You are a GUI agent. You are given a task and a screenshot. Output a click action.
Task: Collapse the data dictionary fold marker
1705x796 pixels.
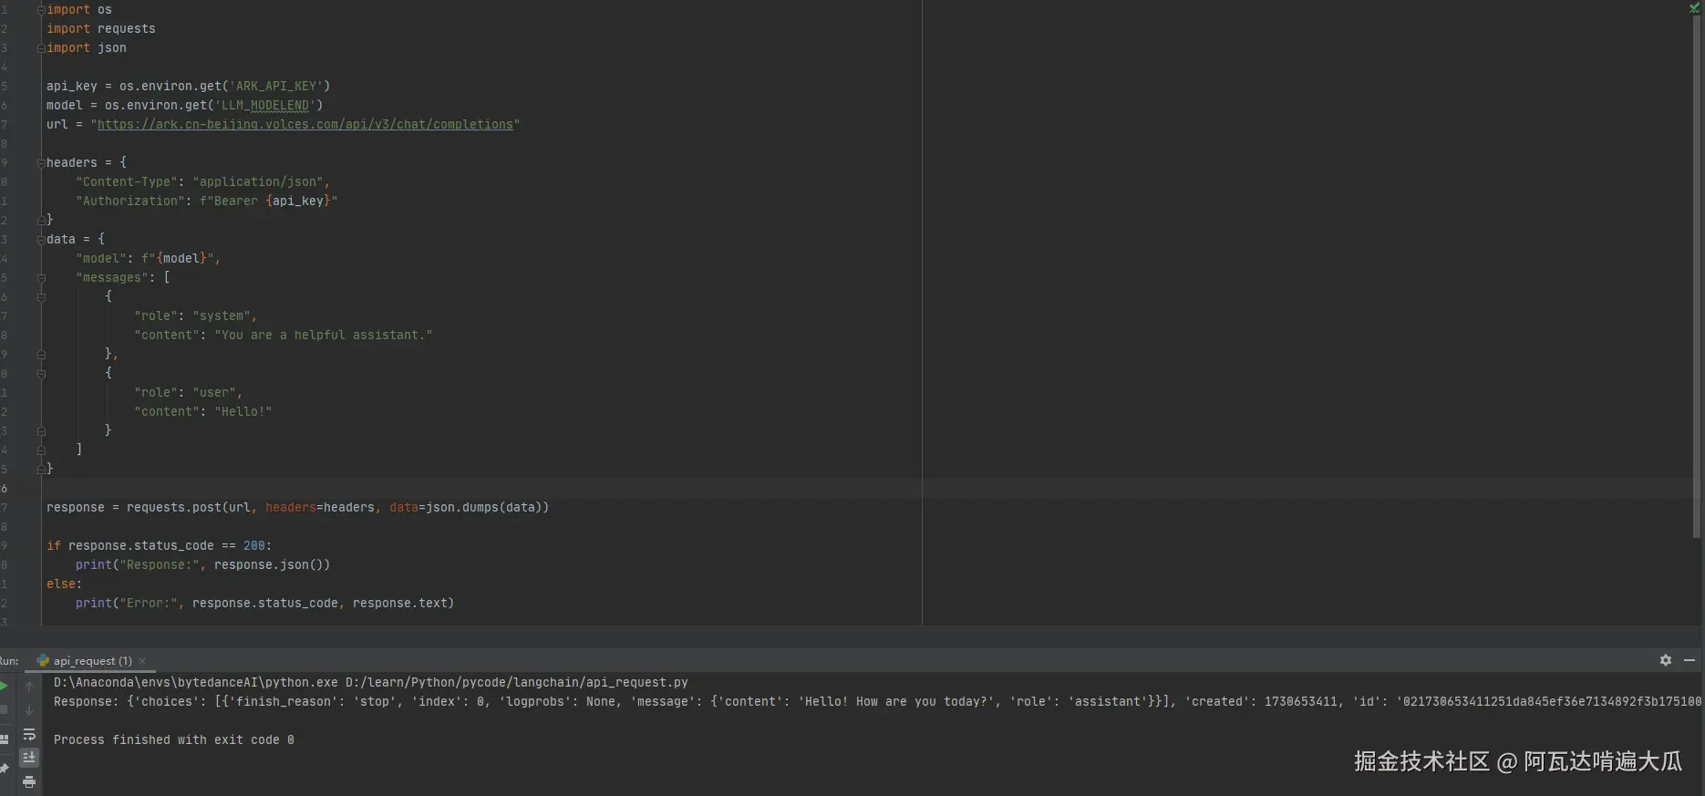(x=41, y=239)
